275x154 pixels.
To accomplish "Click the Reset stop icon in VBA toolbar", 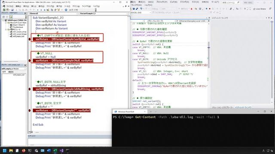I will (x=44, y=10).
